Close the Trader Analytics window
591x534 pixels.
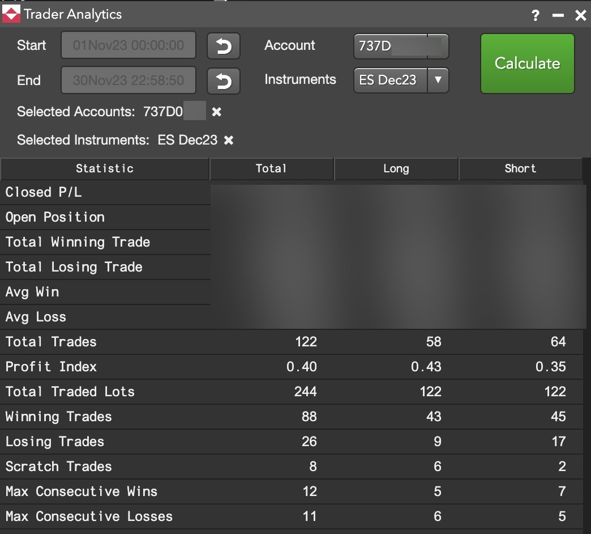(580, 15)
